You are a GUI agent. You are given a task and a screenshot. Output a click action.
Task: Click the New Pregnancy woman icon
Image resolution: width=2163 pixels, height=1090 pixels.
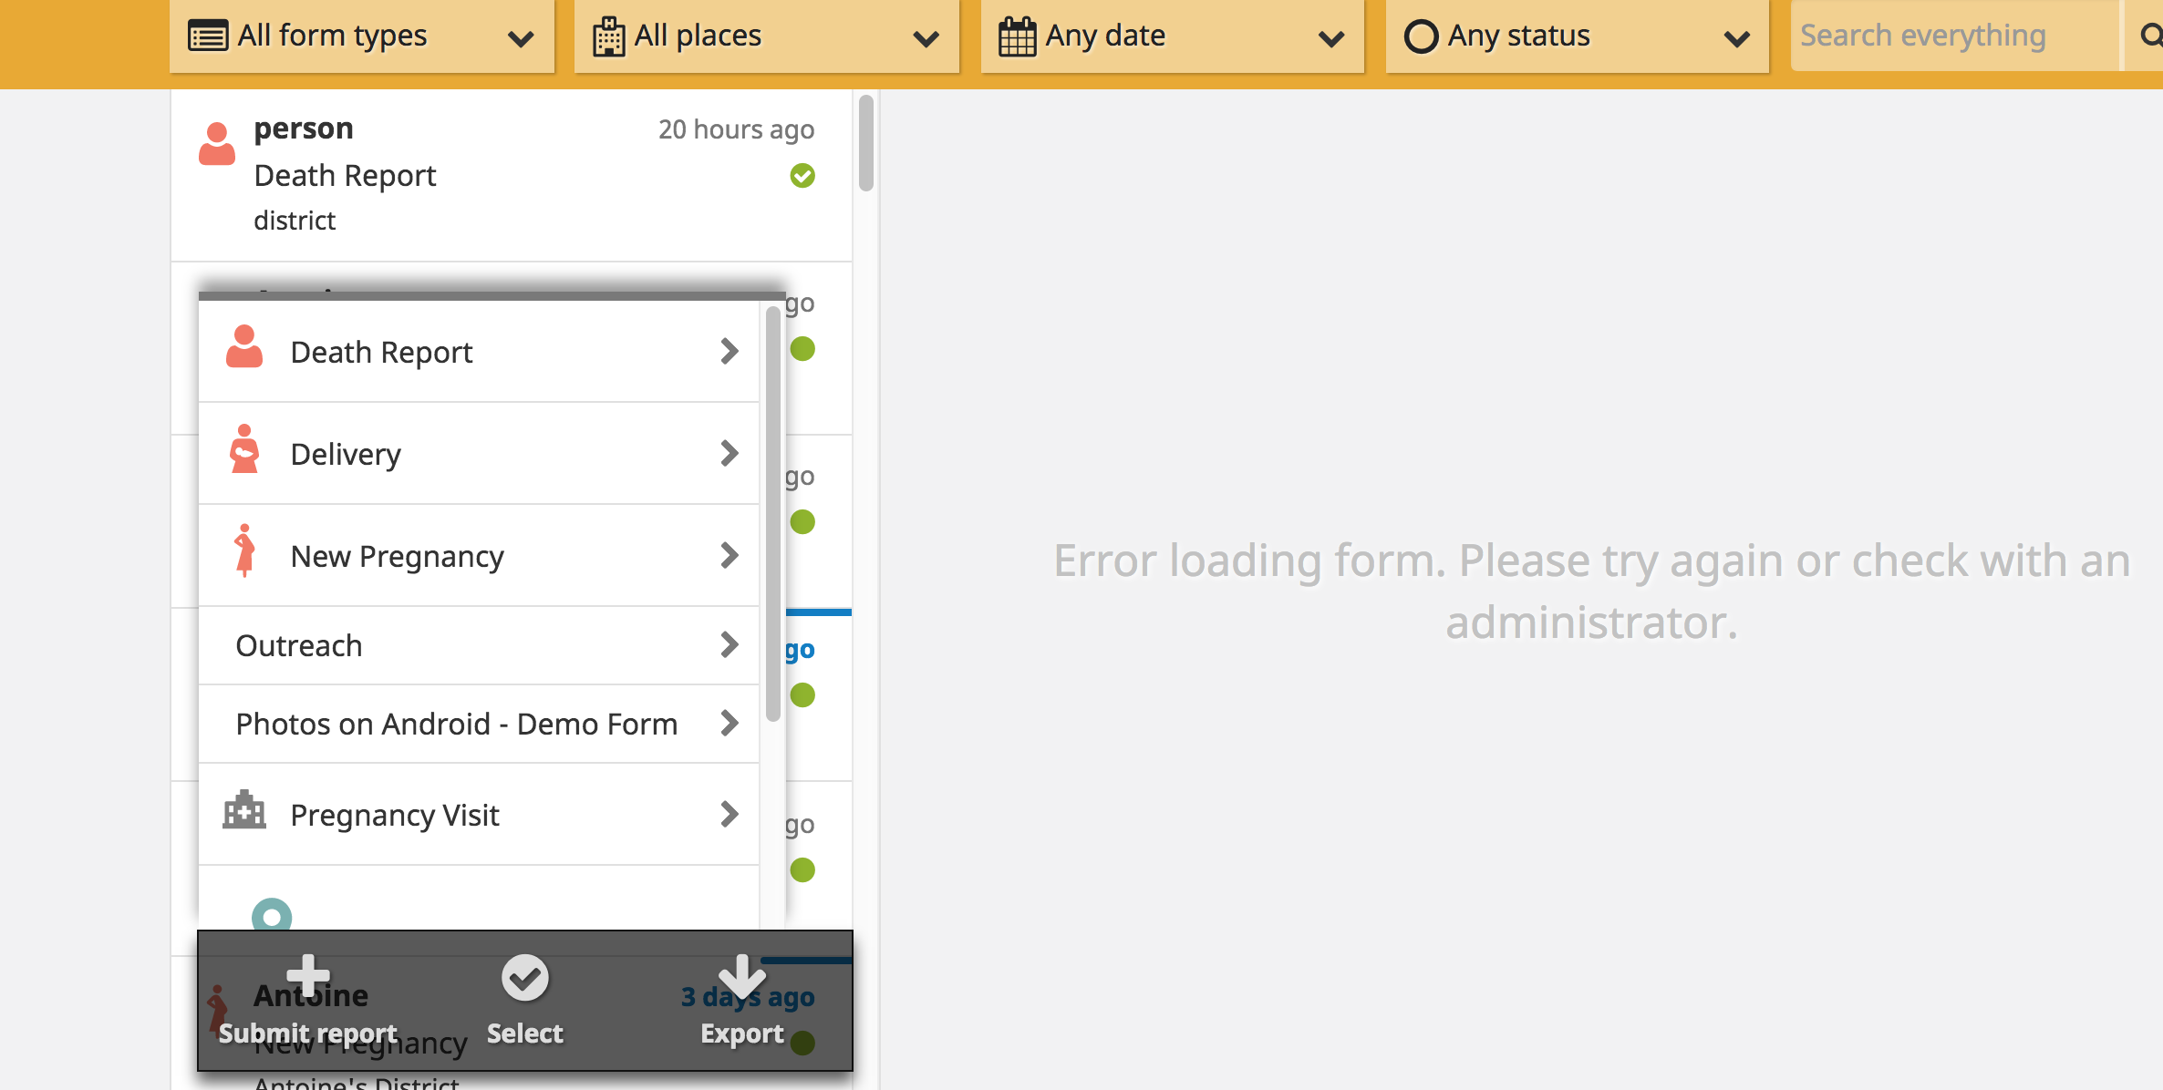click(x=244, y=550)
